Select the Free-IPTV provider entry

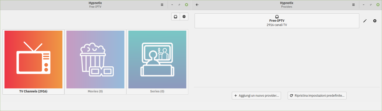[x=277, y=21]
